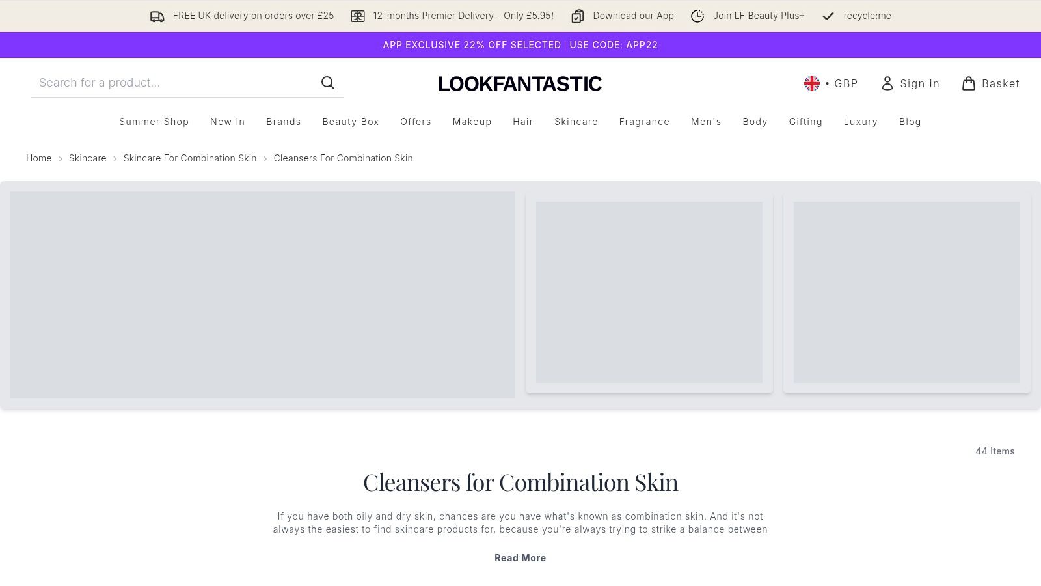
Task: Open the Brands menu
Action: point(284,122)
